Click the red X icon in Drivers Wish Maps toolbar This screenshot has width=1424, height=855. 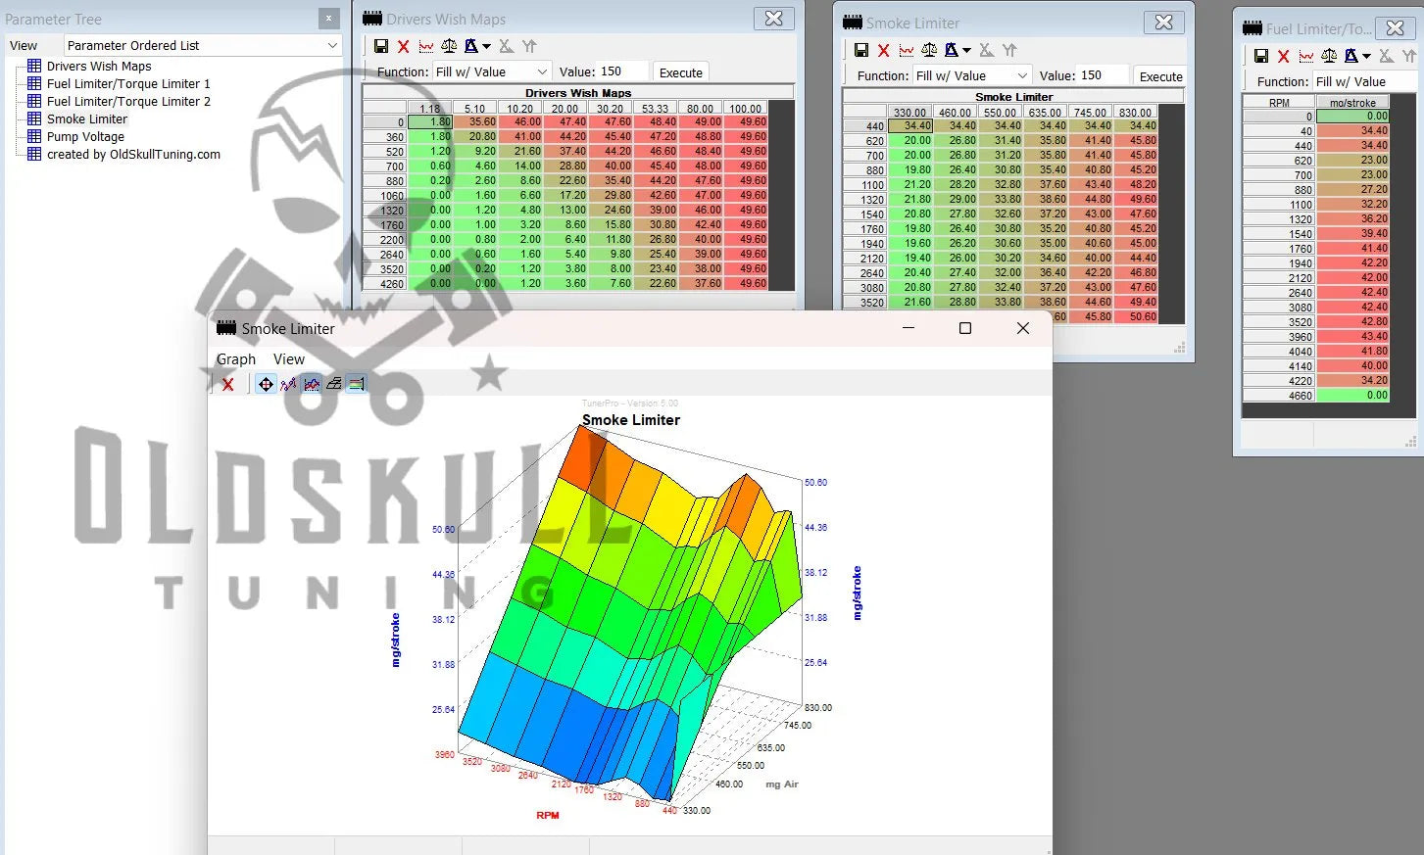[403, 46]
